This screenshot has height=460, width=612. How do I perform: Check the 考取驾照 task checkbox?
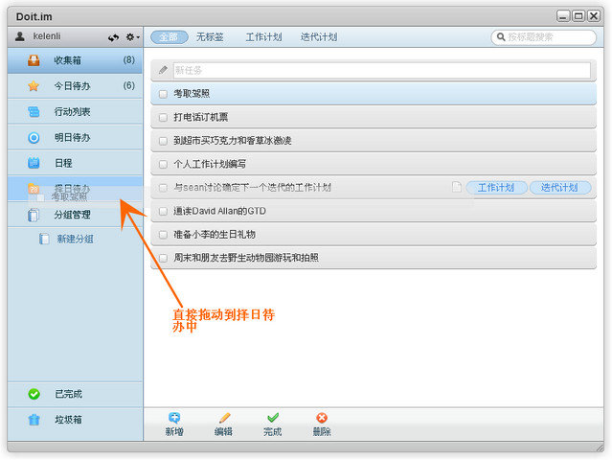pyautogui.click(x=163, y=94)
